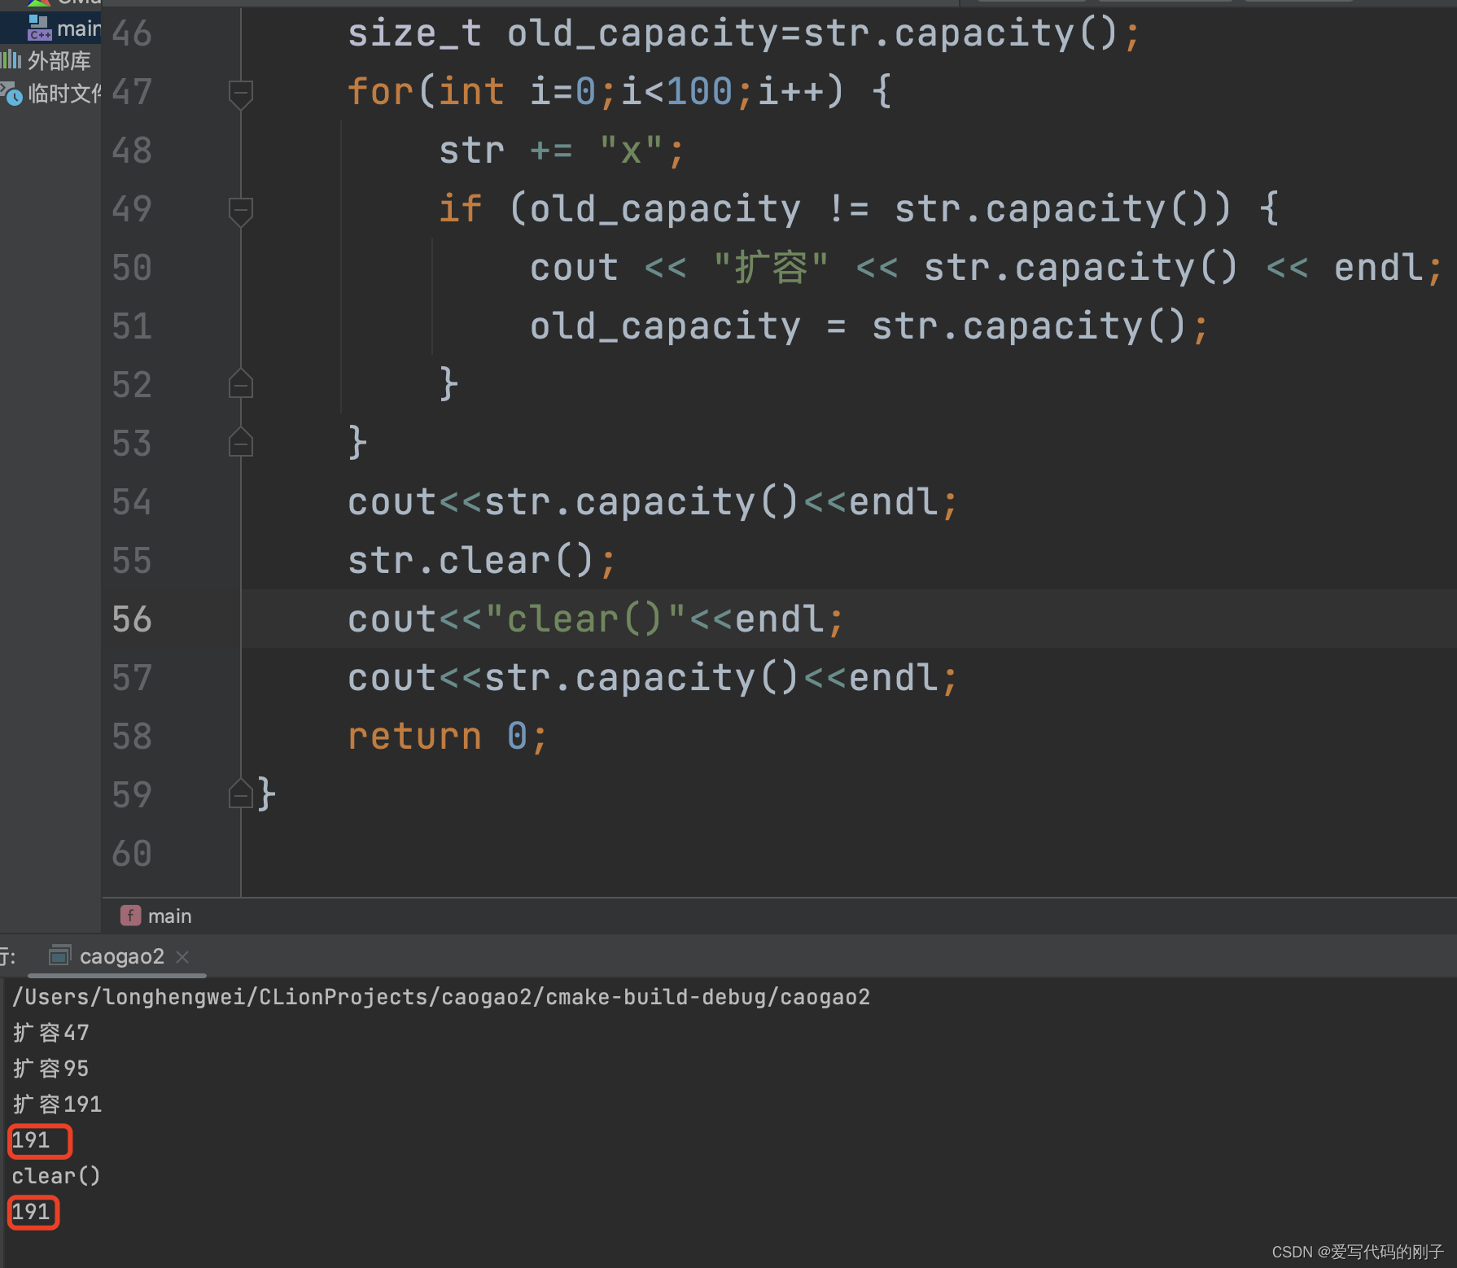
Task: Place cursor on "size_t old_capacity=str.capacity();" line
Action: 744,33
